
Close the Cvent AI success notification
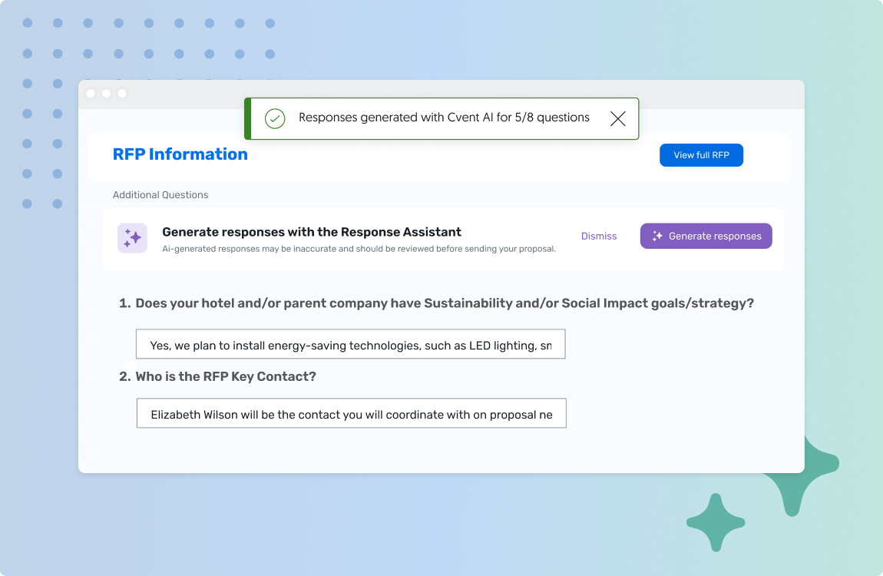point(617,118)
